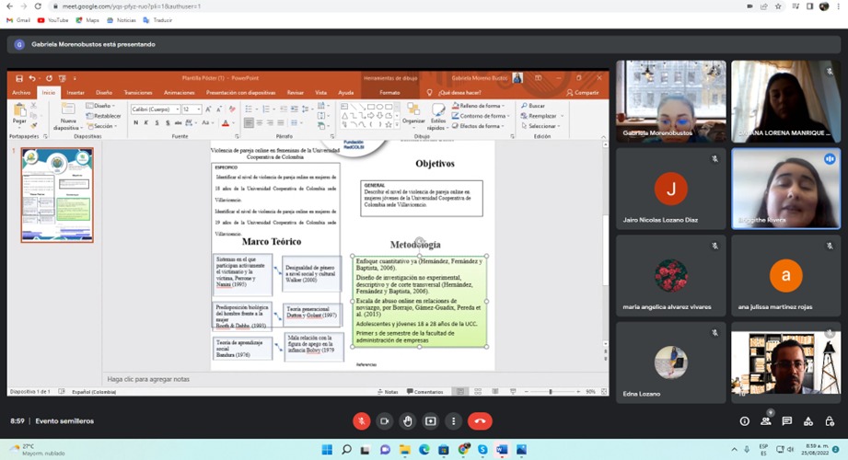
Task: Click the ¿Qué desea hacer? search box
Action: [459, 92]
